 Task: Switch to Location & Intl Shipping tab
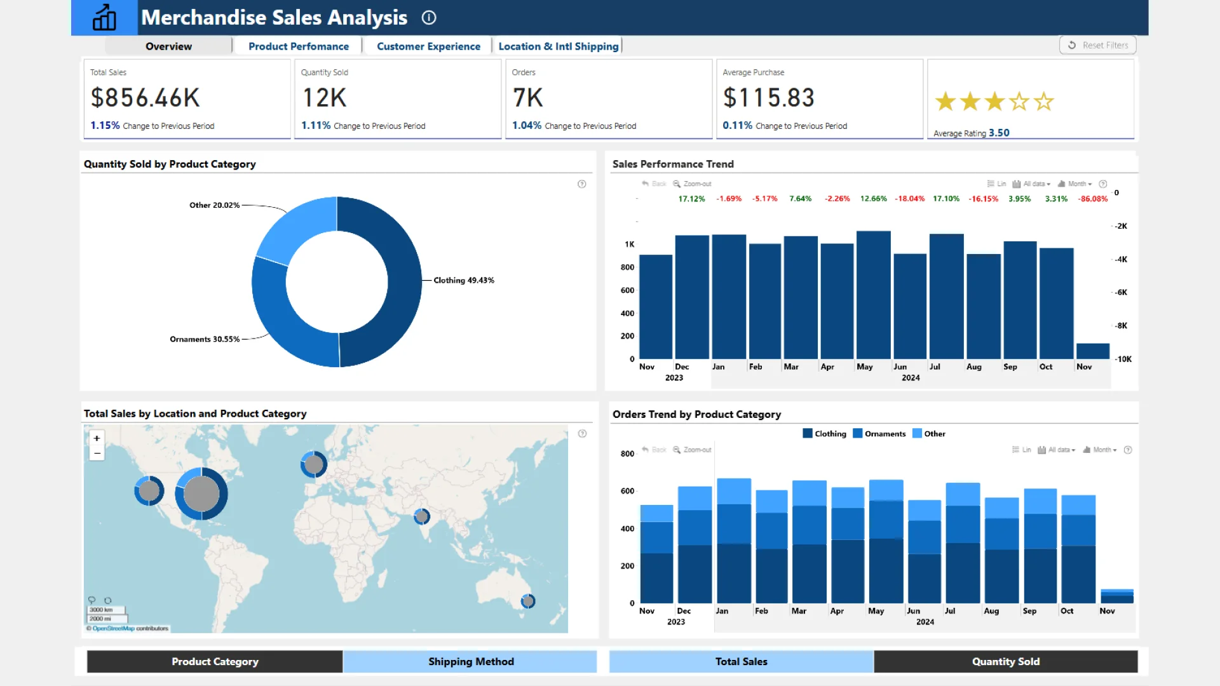tap(558, 46)
